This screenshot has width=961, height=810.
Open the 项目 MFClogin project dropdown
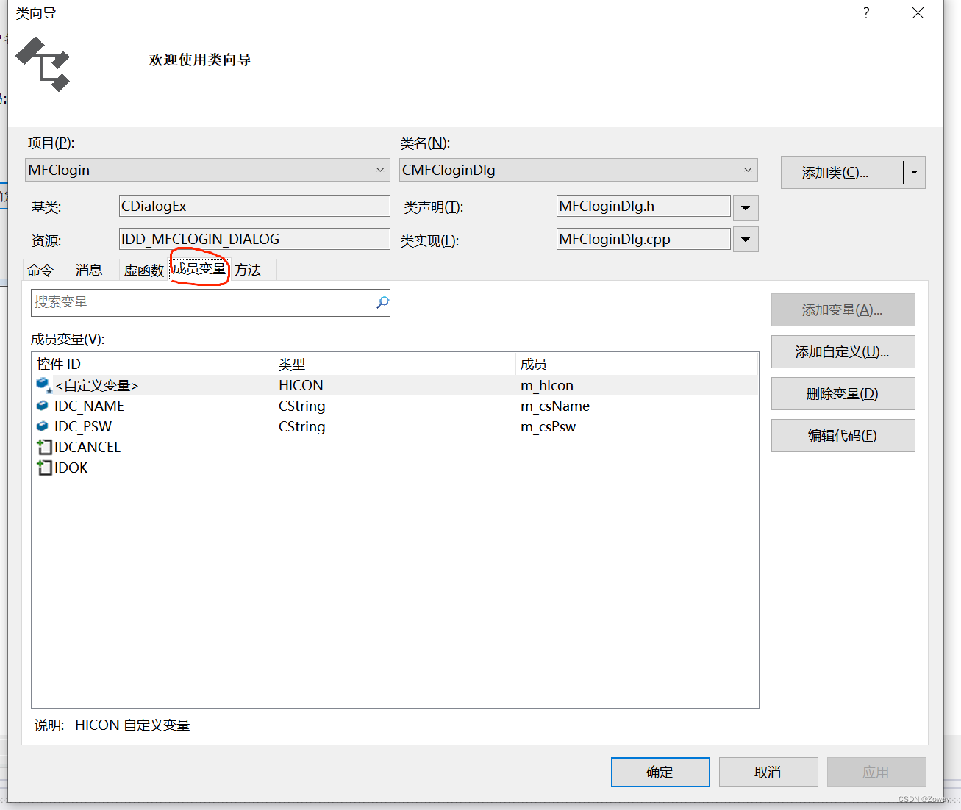380,170
